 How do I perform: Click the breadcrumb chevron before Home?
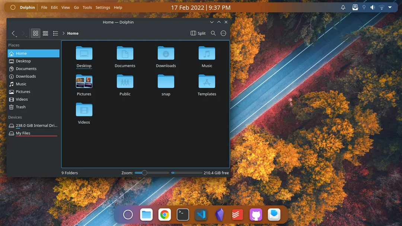point(63,33)
